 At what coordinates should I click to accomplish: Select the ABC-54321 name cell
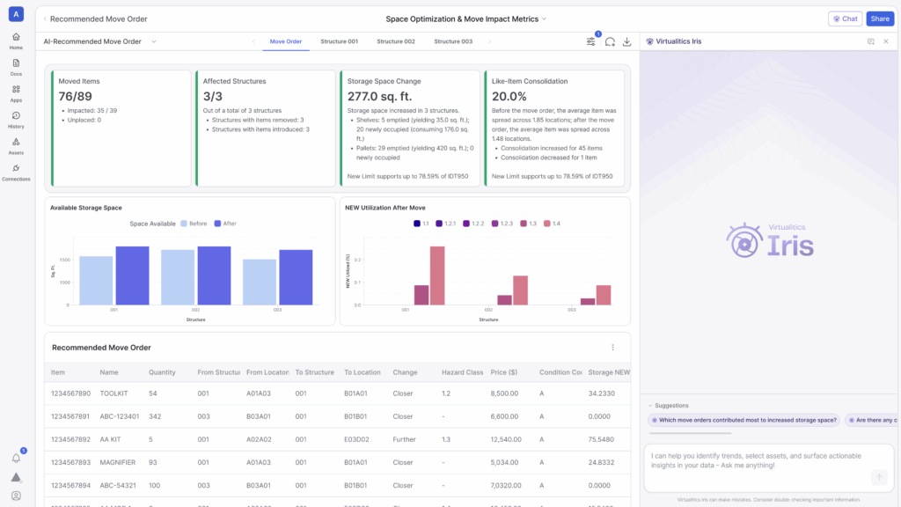coord(118,486)
